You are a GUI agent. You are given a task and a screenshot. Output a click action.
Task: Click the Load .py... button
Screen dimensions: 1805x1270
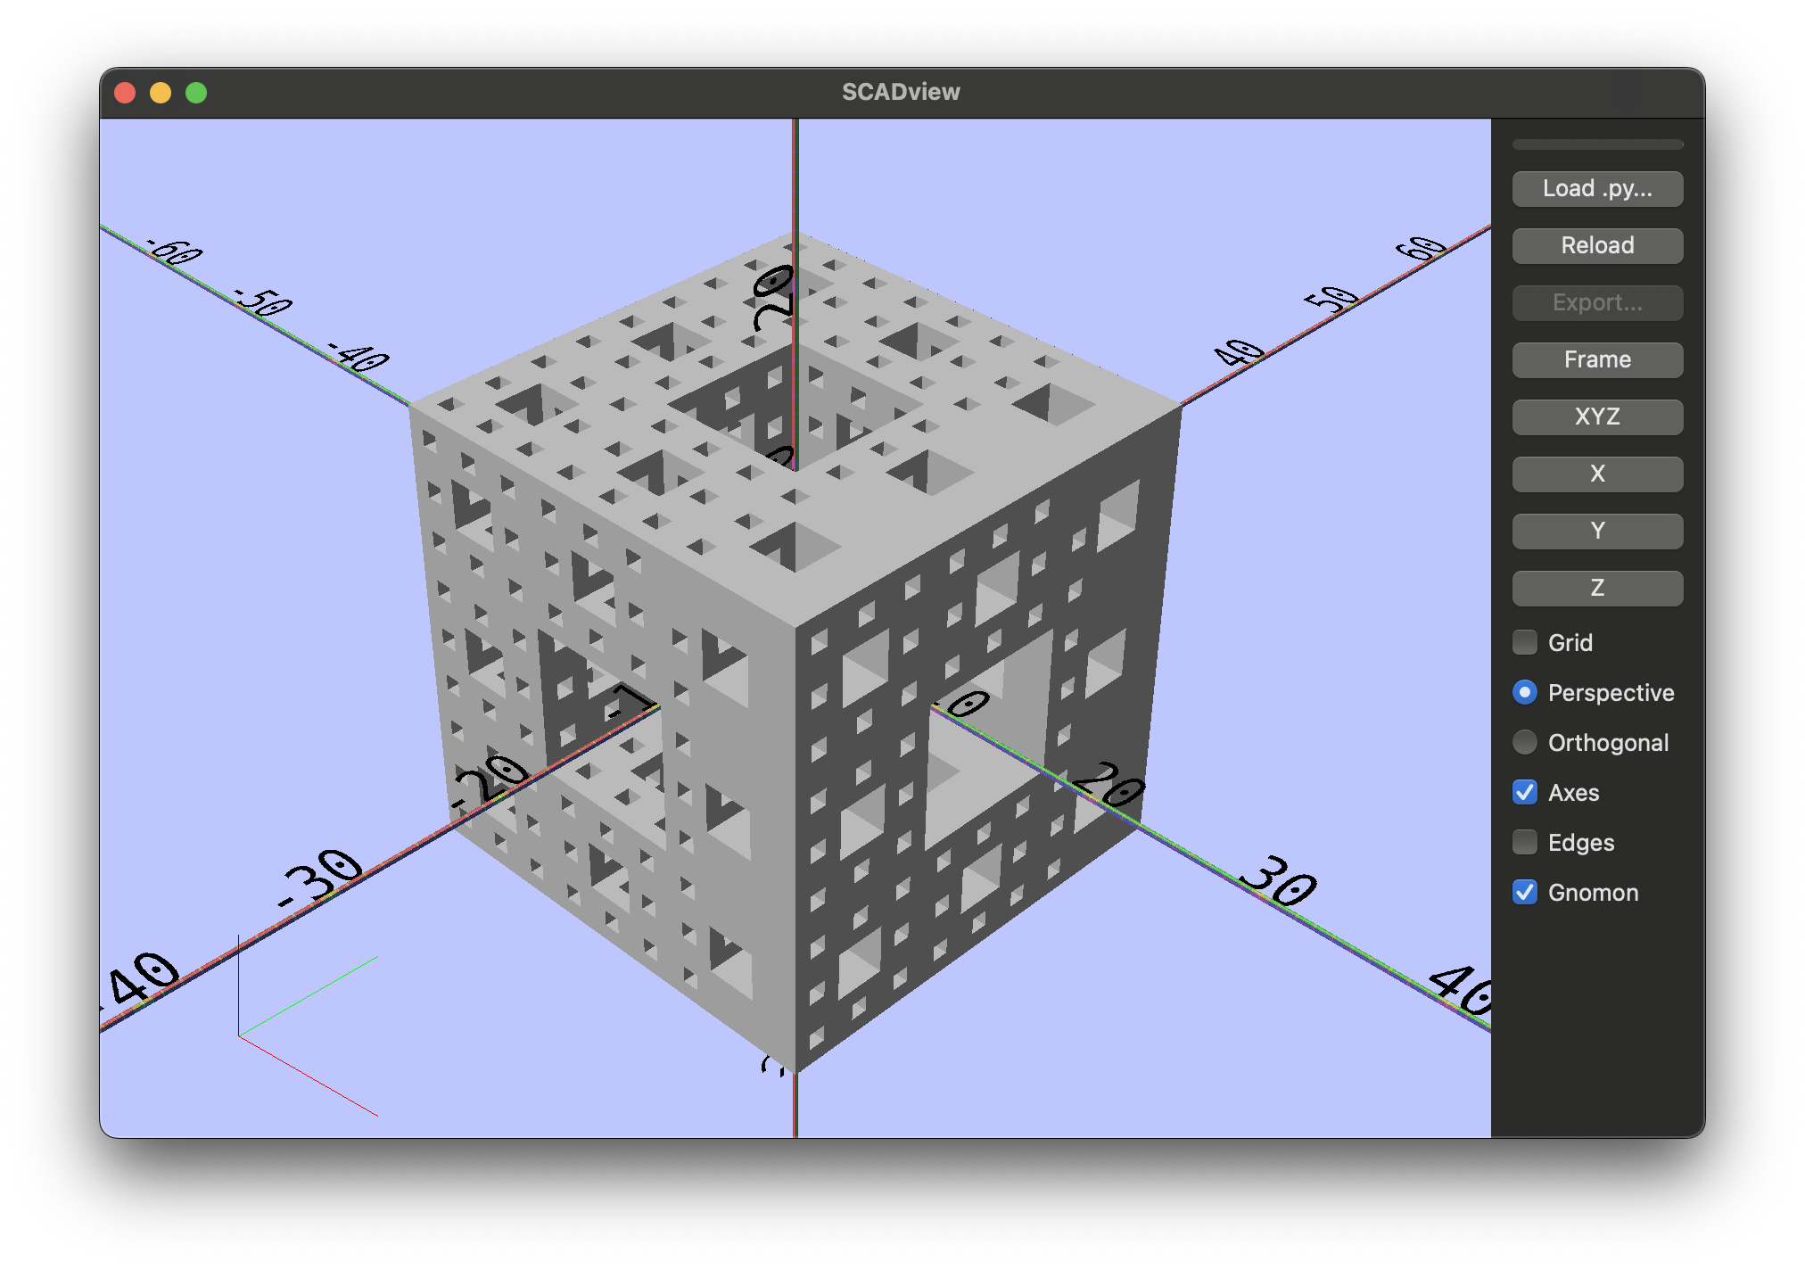[1597, 189]
